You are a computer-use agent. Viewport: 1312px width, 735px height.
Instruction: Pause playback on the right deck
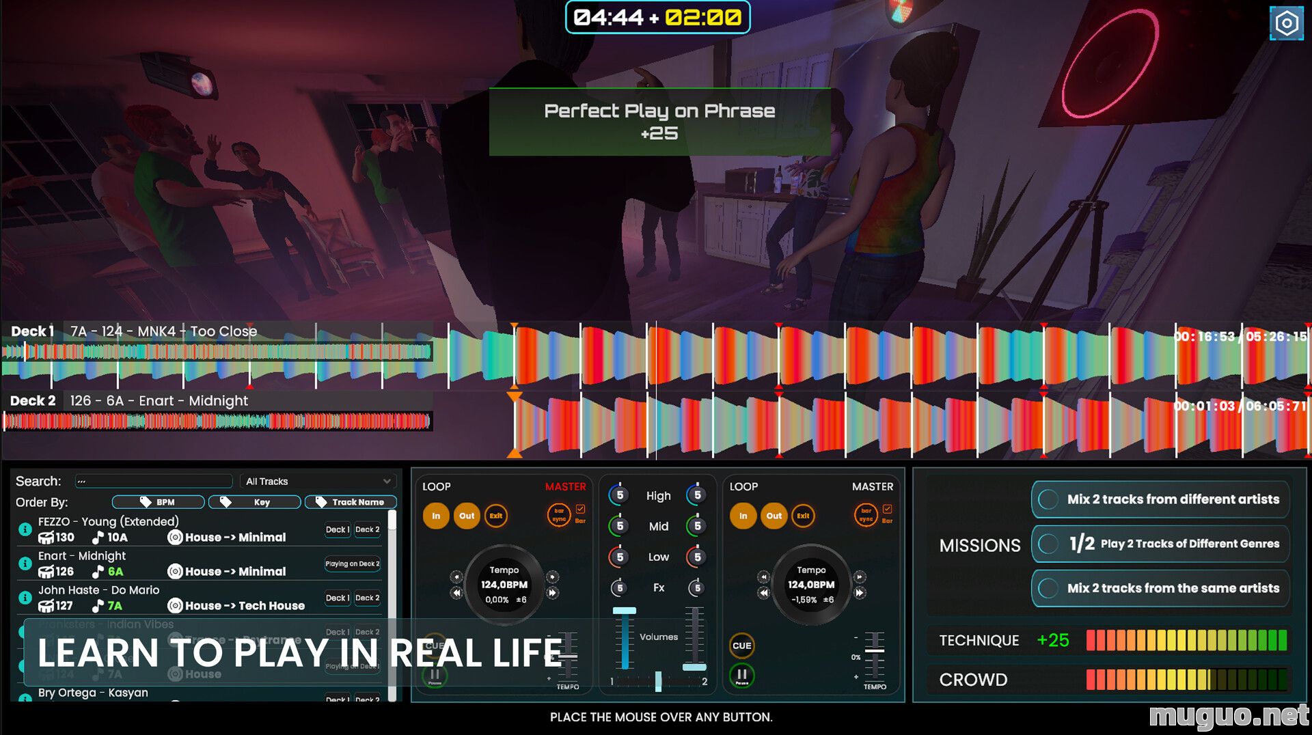(741, 676)
